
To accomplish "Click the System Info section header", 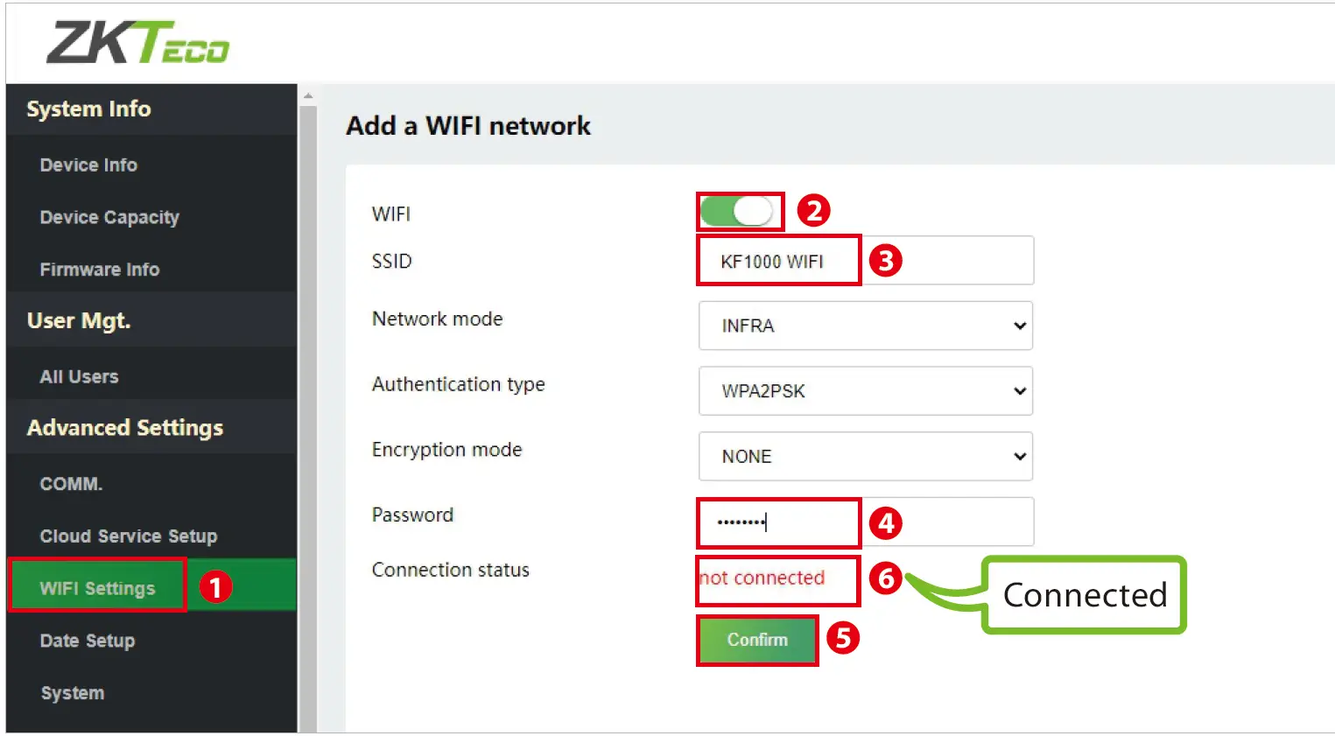I will pyautogui.click(x=88, y=109).
